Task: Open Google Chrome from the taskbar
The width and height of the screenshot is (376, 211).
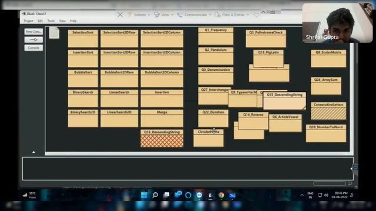Action: [221, 195]
